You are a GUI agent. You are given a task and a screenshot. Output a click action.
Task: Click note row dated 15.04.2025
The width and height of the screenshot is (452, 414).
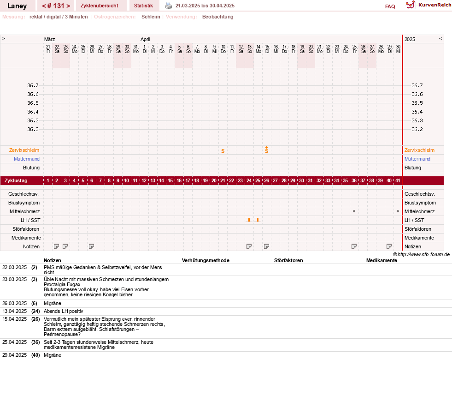pyautogui.click(x=226, y=327)
